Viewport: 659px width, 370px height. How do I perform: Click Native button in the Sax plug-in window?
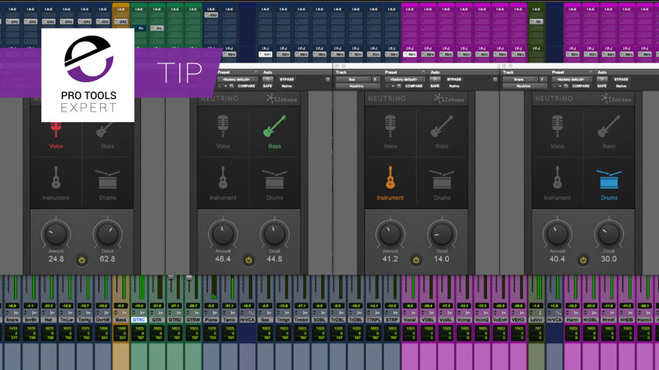pos(454,86)
